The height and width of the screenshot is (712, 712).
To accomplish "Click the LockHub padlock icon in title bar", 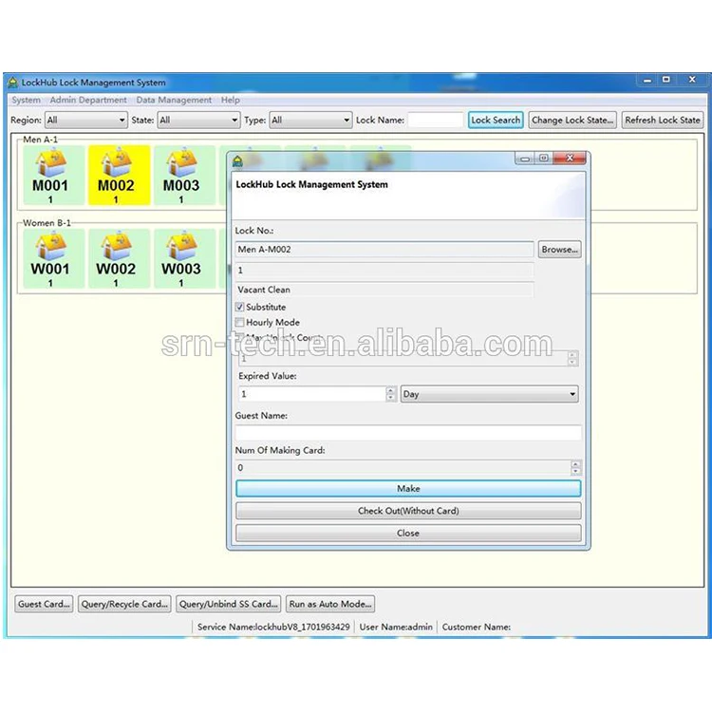I will (x=12, y=83).
